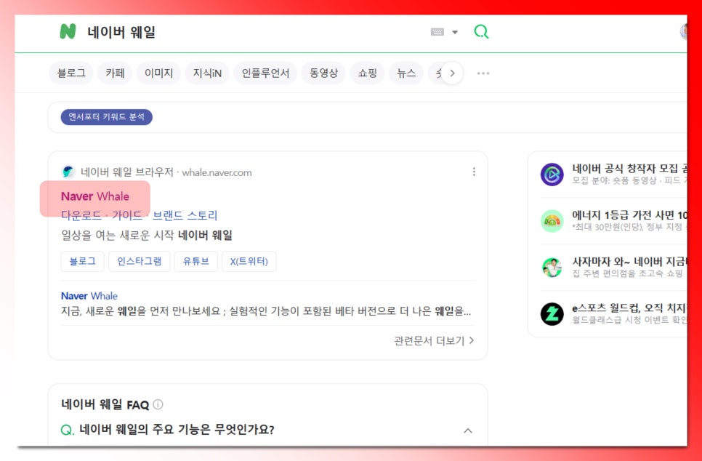This screenshot has width=702, height=461.
Task: Open the three-dot more options menu beside tabs
Action: point(483,73)
